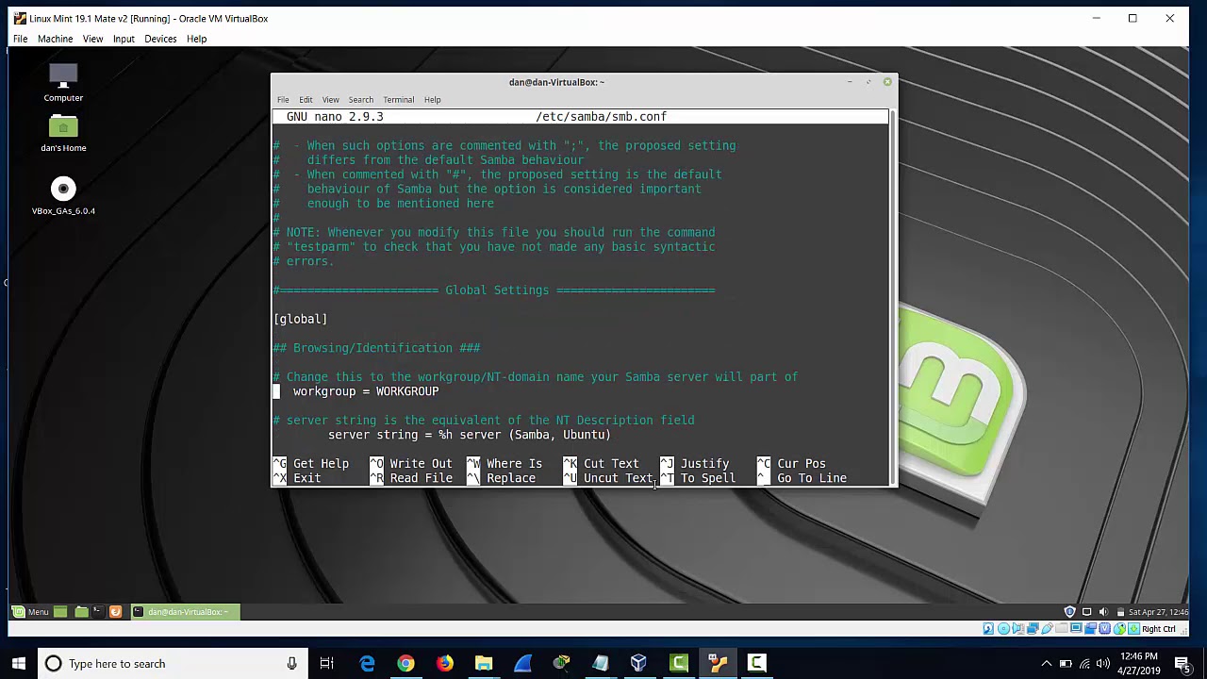Open VirtualBox View menu
The width and height of the screenshot is (1207, 679).
tap(92, 39)
